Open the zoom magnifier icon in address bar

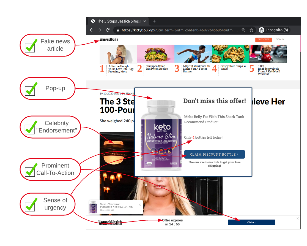pyautogui.click(x=243, y=30)
